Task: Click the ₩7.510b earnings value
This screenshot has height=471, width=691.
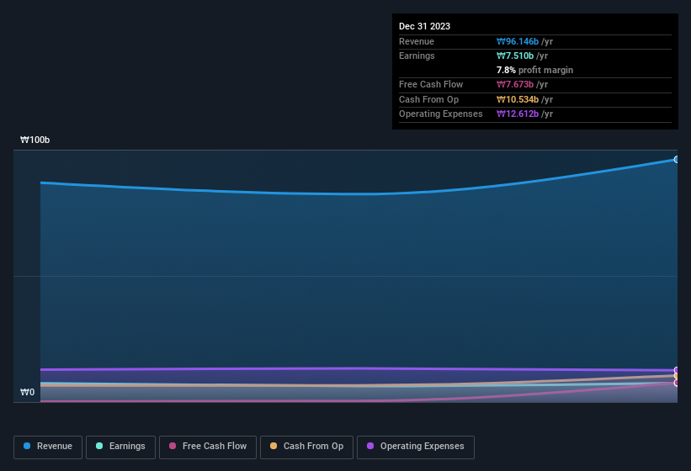Action: [515, 56]
